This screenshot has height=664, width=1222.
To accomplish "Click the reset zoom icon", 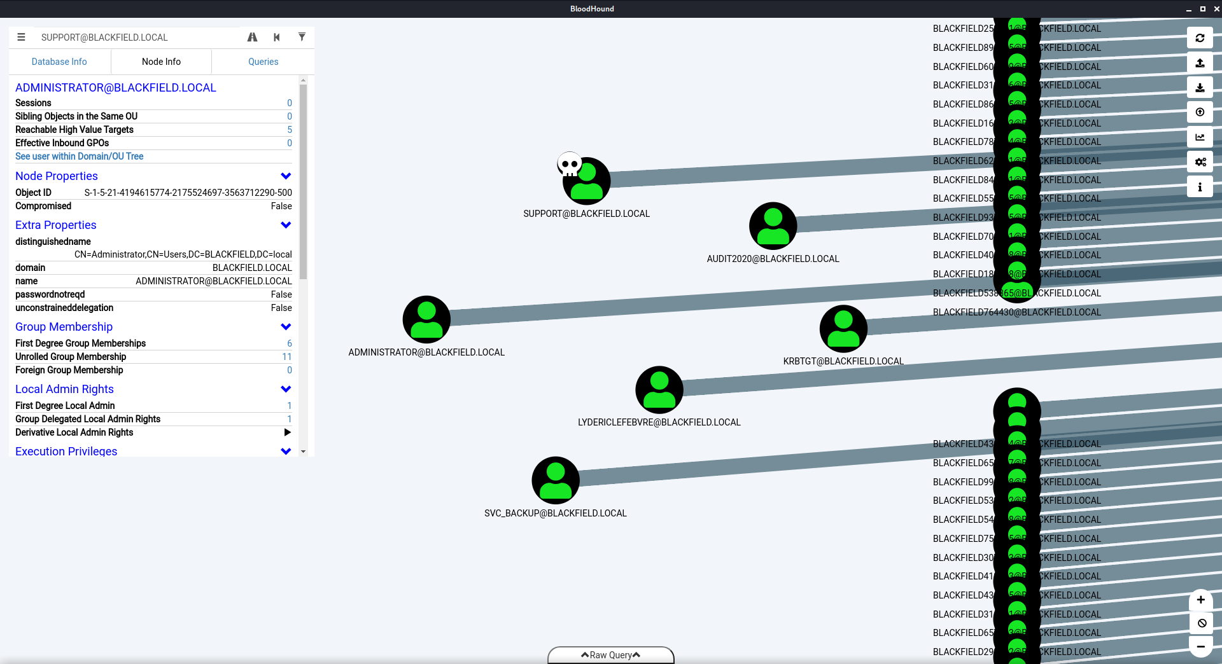I will pyautogui.click(x=1200, y=623).
